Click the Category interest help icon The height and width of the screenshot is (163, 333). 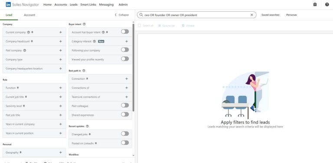click(x=95, y=41)
